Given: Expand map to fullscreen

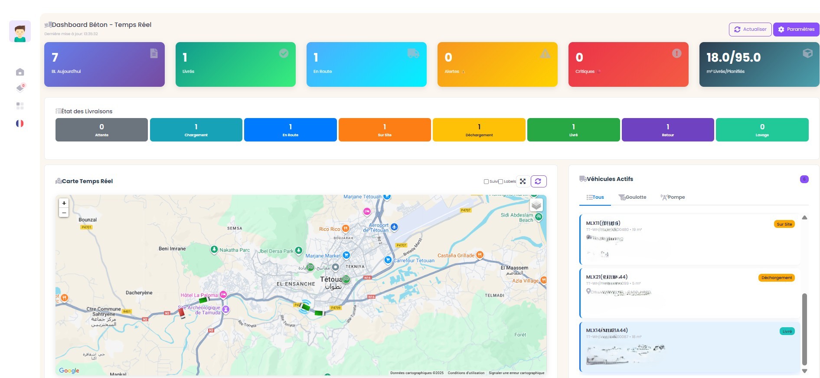Looking at the screenshot, I should click(x=523, y=181).
